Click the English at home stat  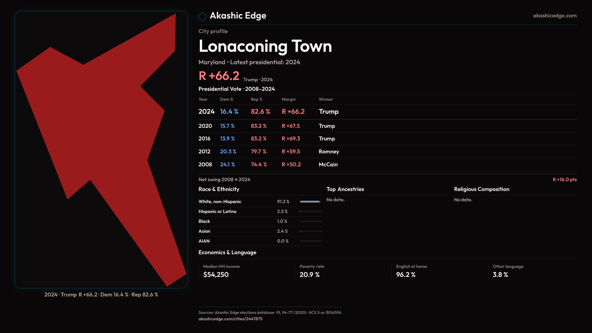coord(411,271)
